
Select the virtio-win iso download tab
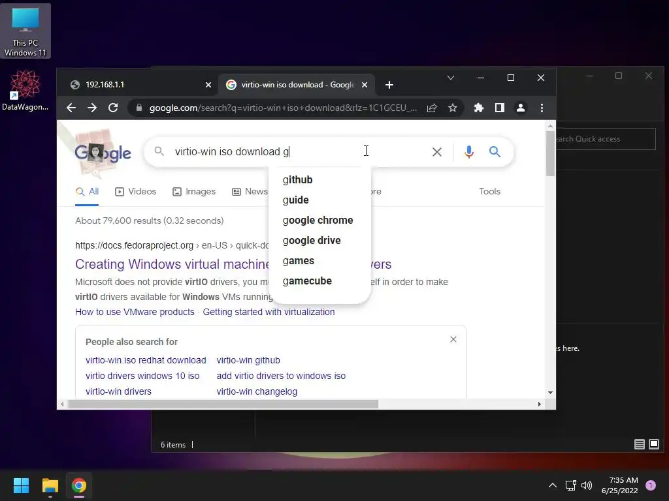[297, 85]
